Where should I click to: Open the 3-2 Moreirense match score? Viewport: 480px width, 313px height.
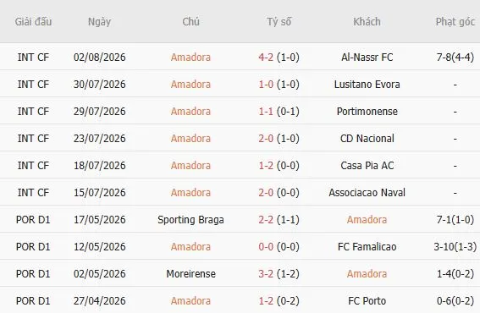[x=266, y=273]
